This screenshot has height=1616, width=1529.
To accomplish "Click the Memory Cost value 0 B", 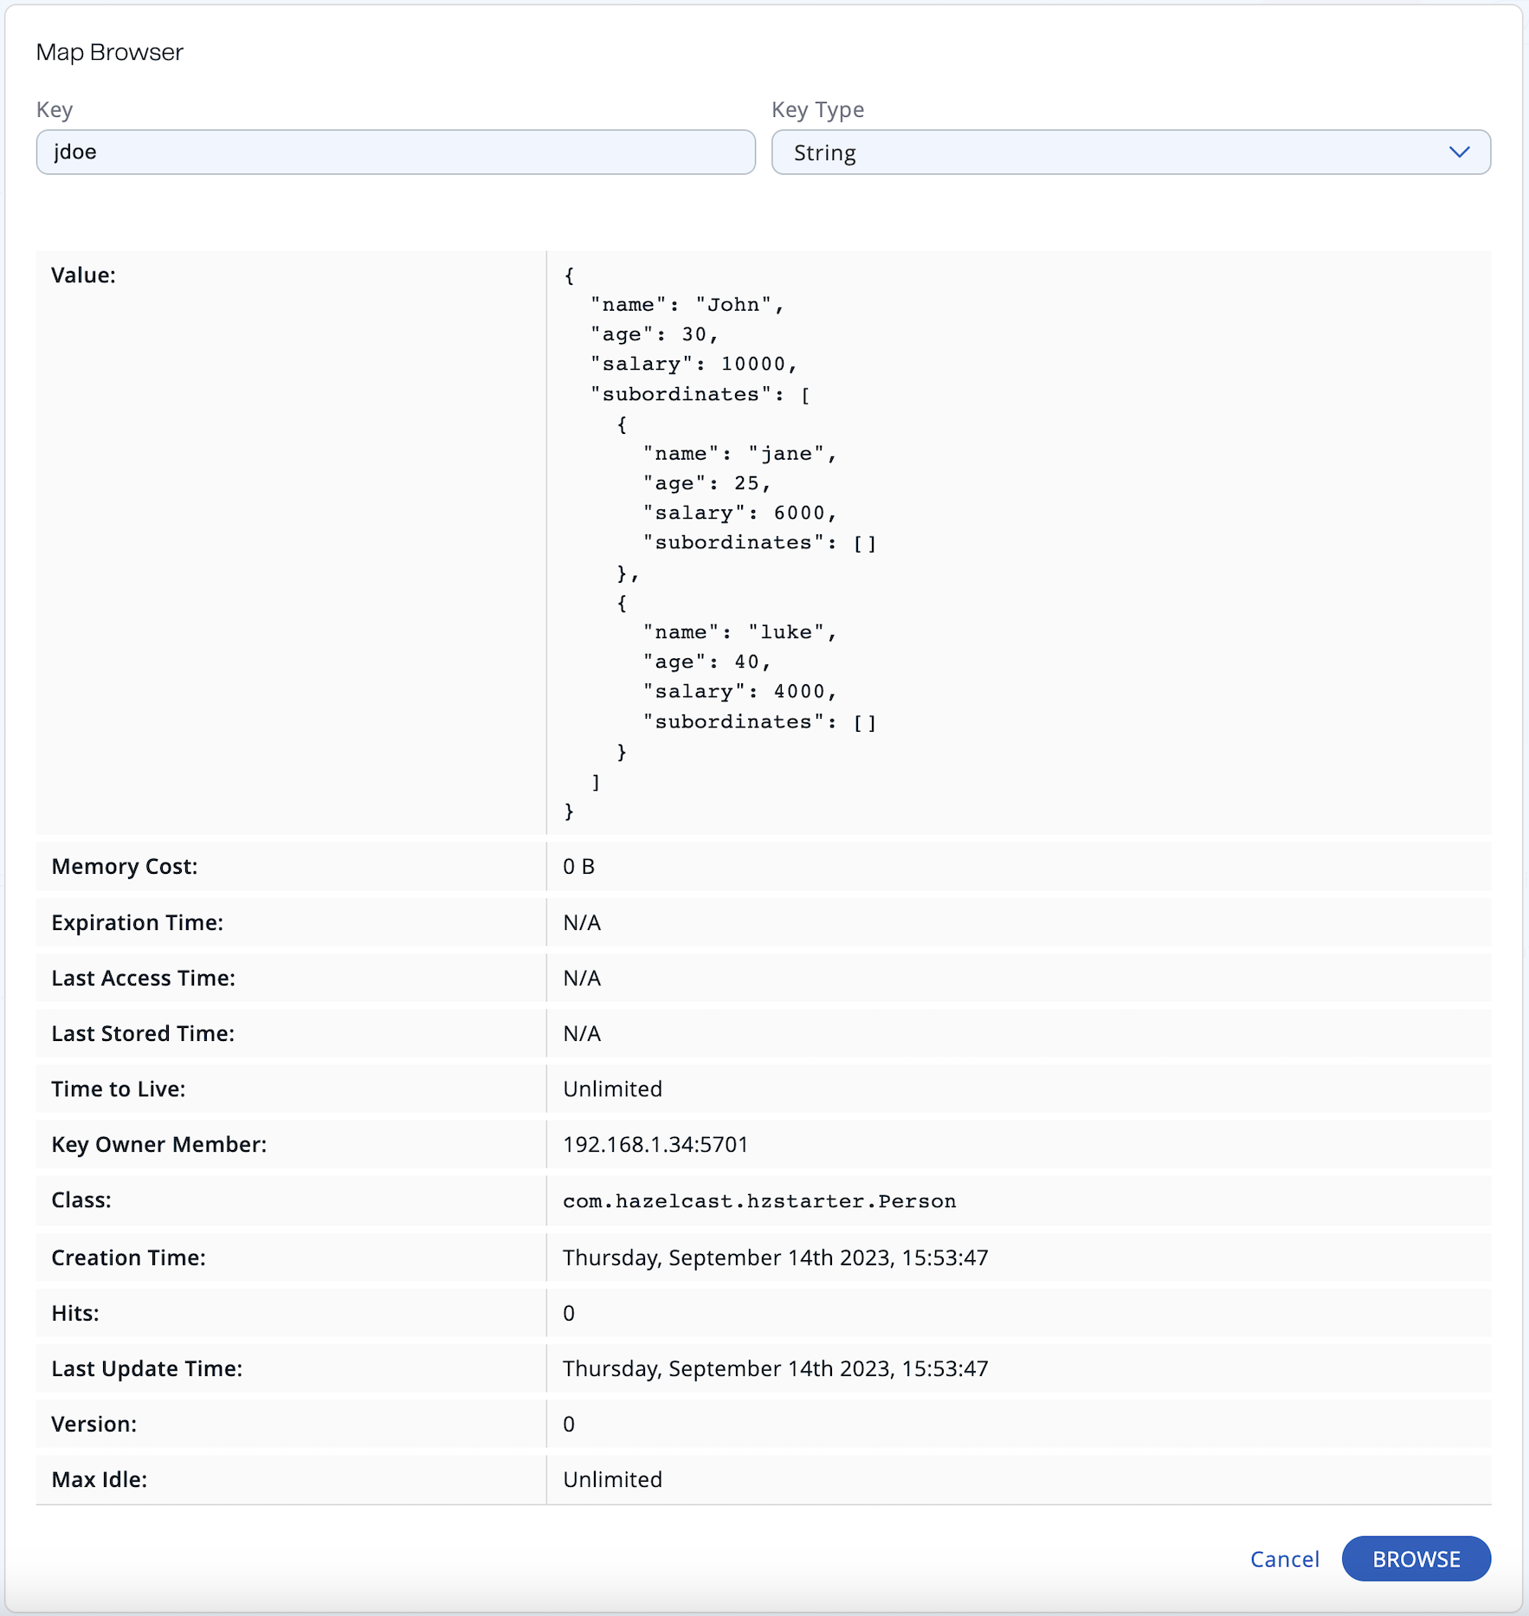I will pos(578,866).
